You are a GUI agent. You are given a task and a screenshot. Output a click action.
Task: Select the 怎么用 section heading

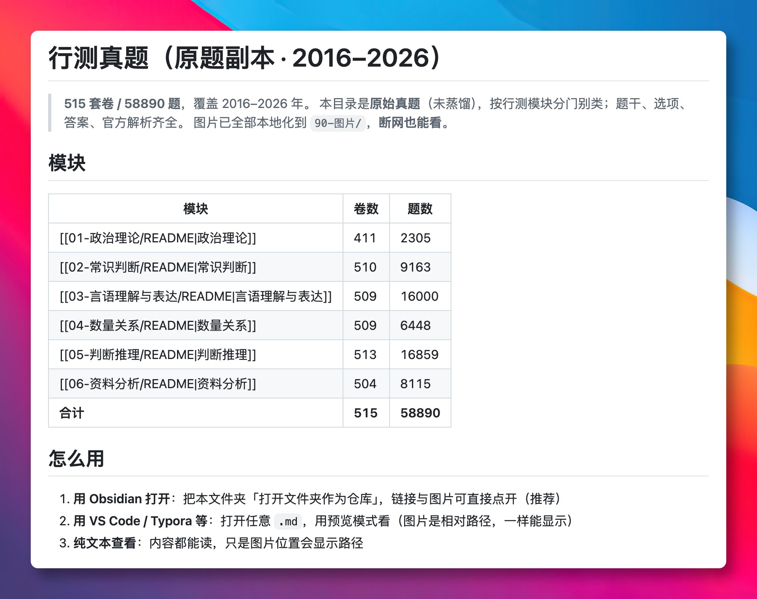pos(76,458)
